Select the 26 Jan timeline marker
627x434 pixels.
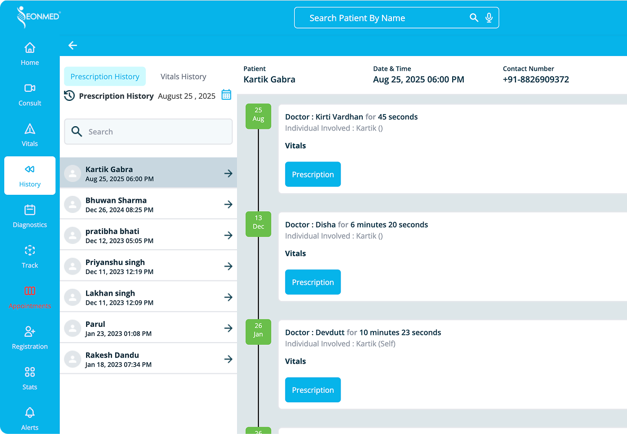pos(258,332)
